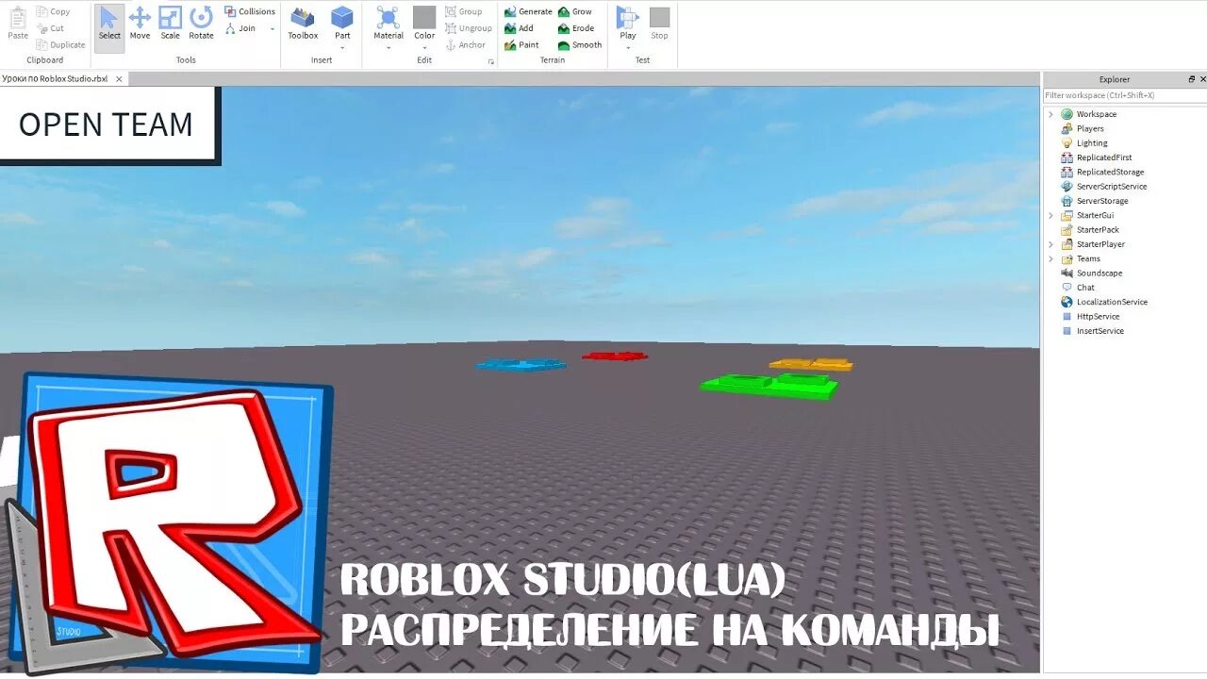The height and width of the screenshot is (679, 1207).
Task: Click the blue spawn pad in viewport
Action: [521, 365]
